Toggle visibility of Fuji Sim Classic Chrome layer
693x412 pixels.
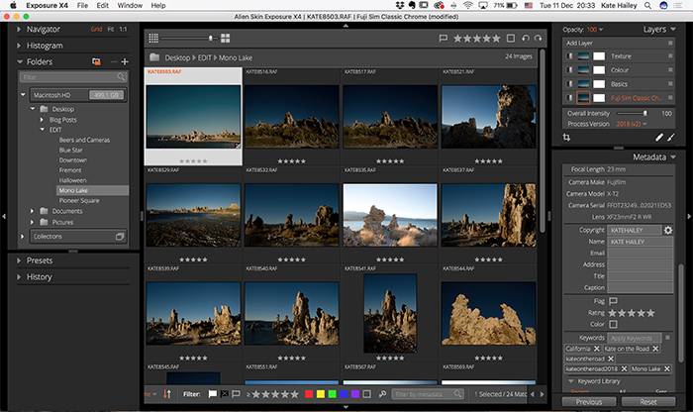(x=569, y=98)
